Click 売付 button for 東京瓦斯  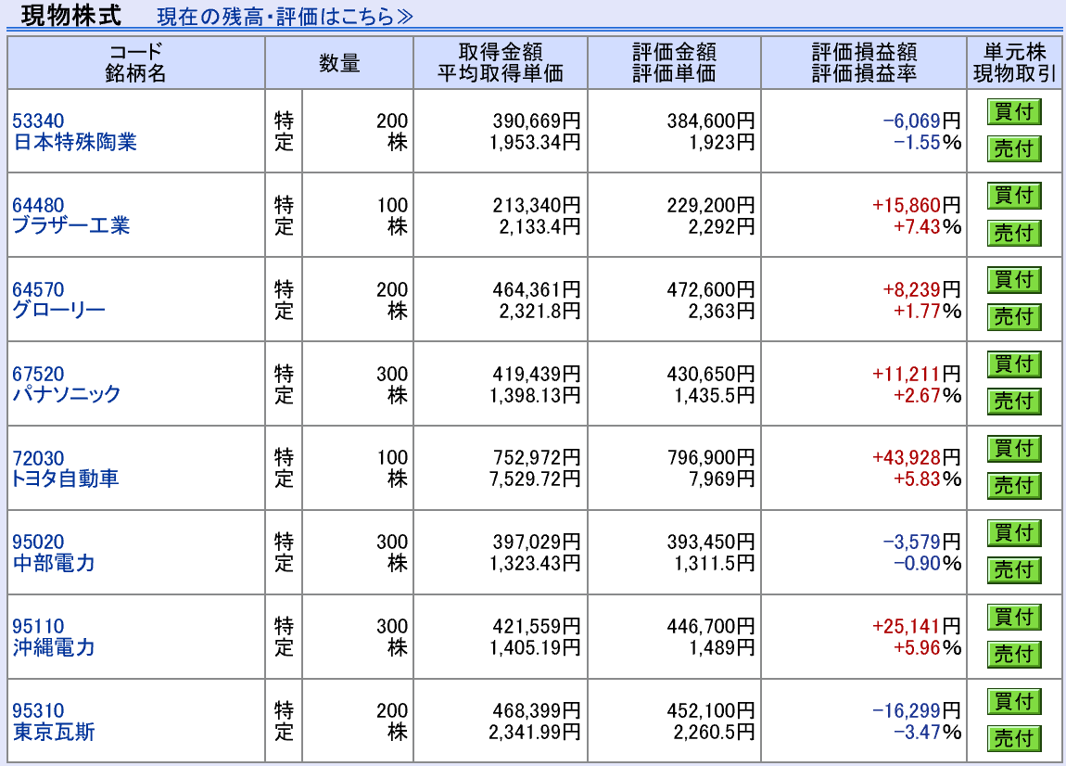coord(1014,739)
